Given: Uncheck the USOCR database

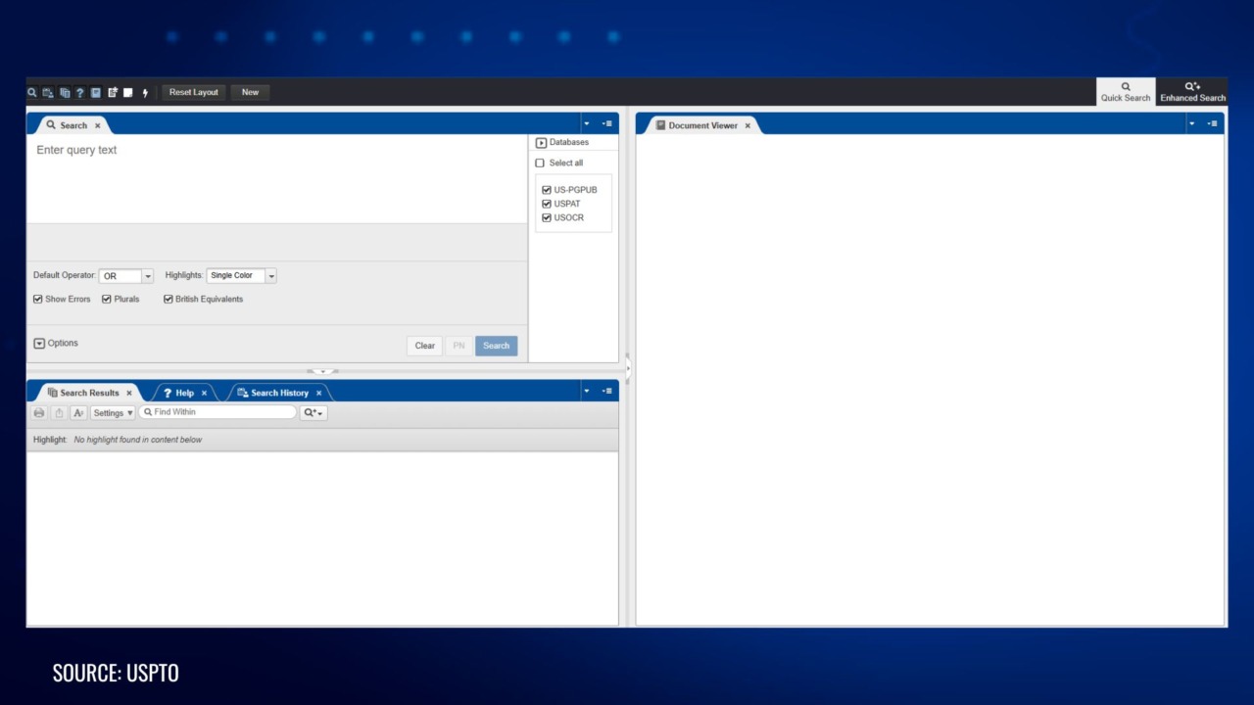Looking at the screenshot, I should coord(547,217).
